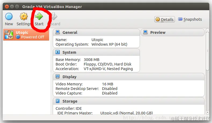Click the General section monitor icon
212x123 pixels.
(58, 32)
